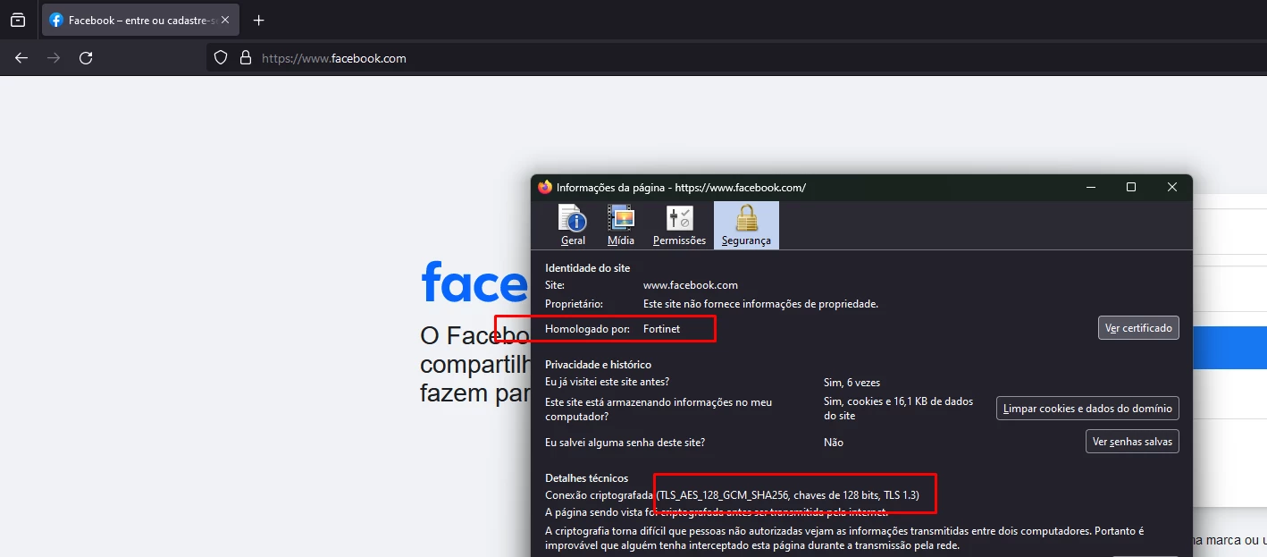Click 'Identidade do site' heading

588,267
